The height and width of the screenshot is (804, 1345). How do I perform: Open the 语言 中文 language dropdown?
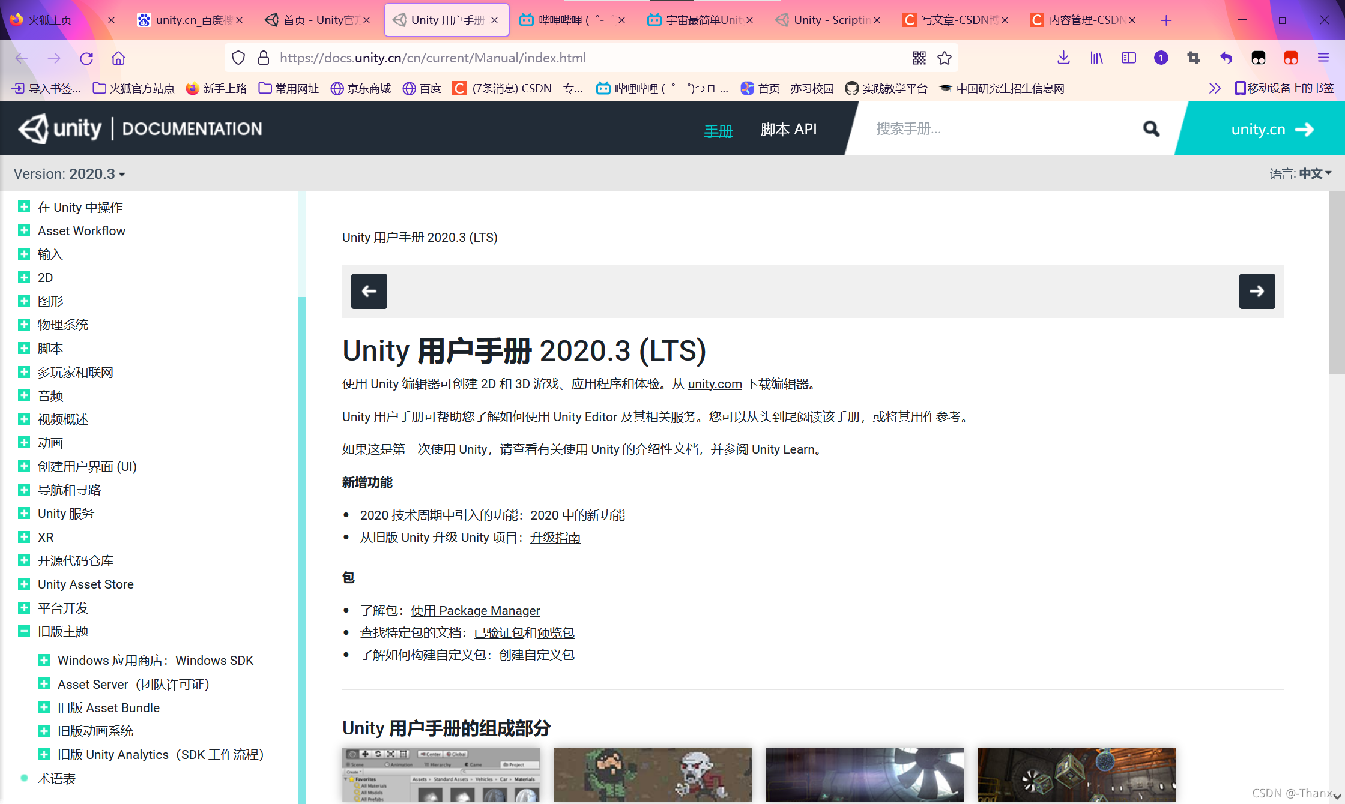[1301, 174]
